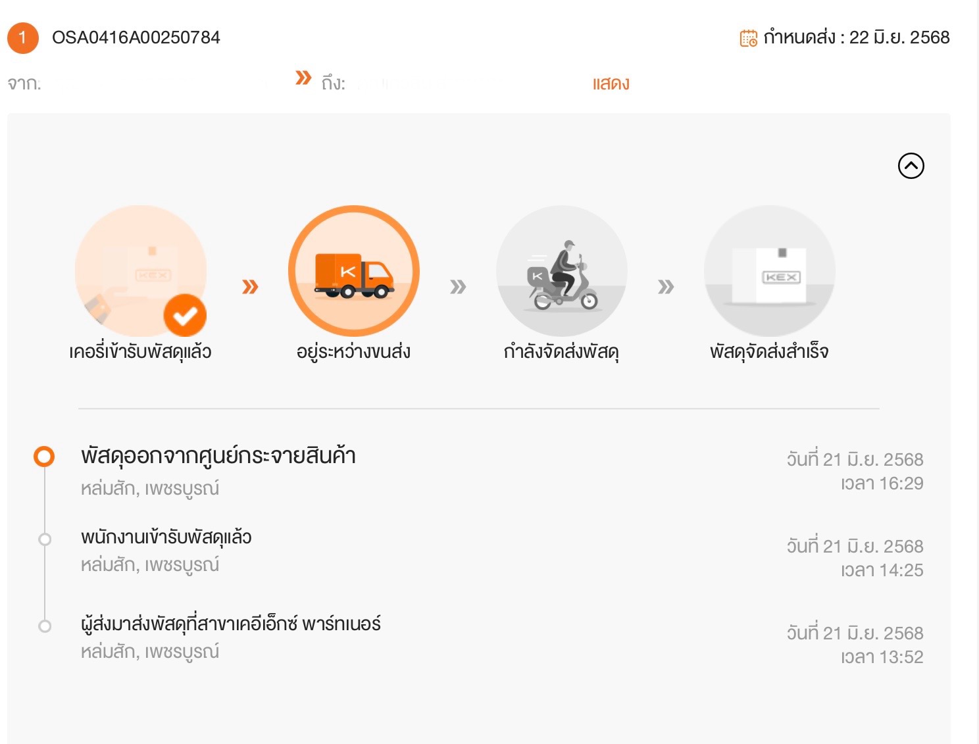Viewport: 979px width, 744px height.
Task: Click the orange number 1 badge
Action: coord(23,38)
